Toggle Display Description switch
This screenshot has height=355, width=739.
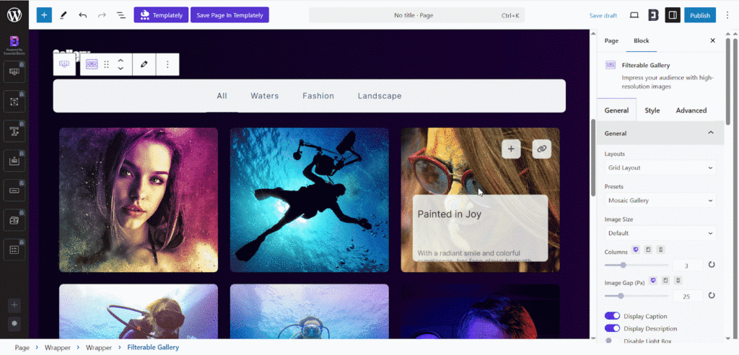[x=612, y=328]
